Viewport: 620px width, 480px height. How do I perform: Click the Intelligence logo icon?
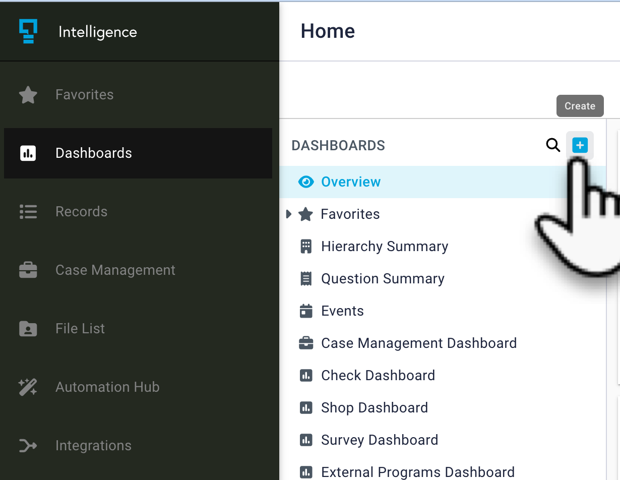tap(28, 31)
